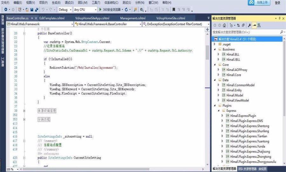Click the bookmark icon in the toolbar
Viewport: 286px width, 172px height.
pyautogui.click(x=174, y=10)
